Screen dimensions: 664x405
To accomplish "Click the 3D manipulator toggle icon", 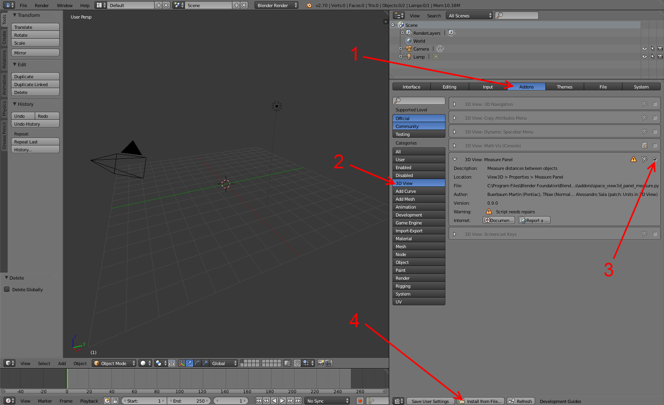I will pyautogui.click(x=181, y=363).
